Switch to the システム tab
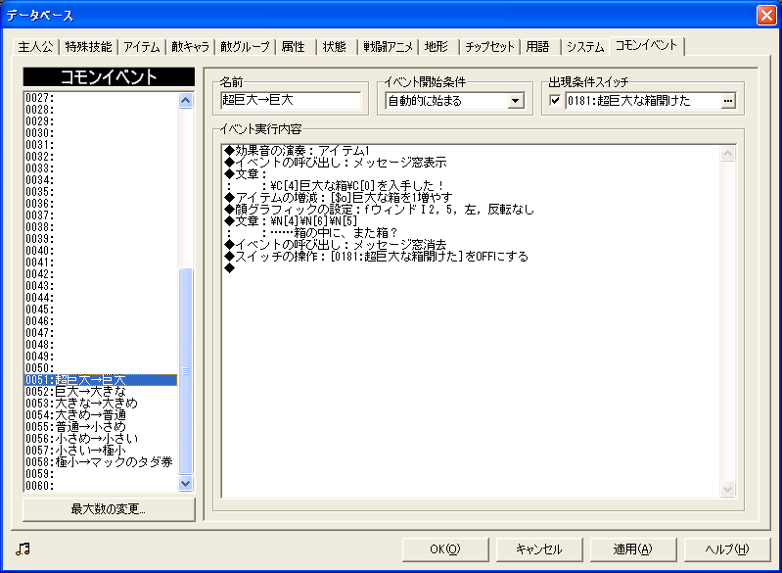 coord(585,47)
